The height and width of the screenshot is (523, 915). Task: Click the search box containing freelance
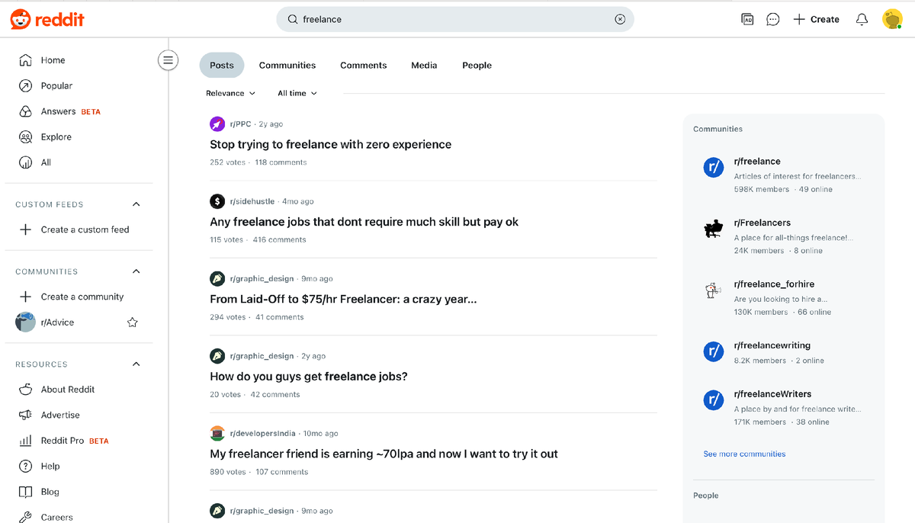coord(455,19)
